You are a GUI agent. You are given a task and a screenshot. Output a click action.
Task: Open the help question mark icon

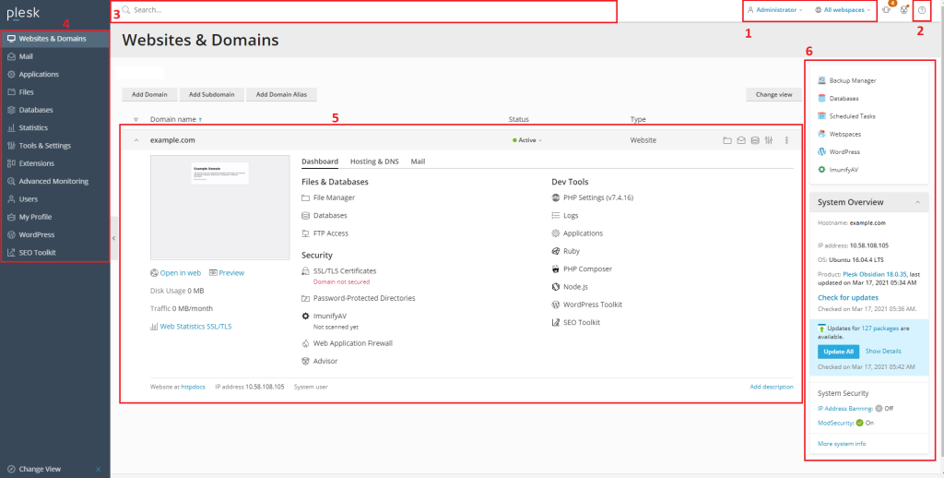[x=922, y=10]
